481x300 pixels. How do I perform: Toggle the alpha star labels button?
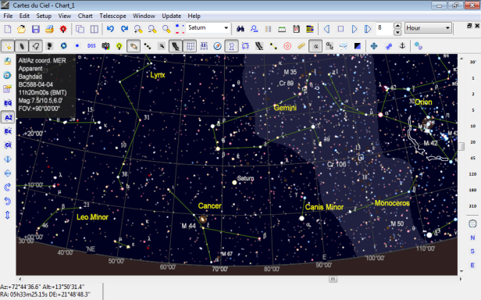(315, 46)
